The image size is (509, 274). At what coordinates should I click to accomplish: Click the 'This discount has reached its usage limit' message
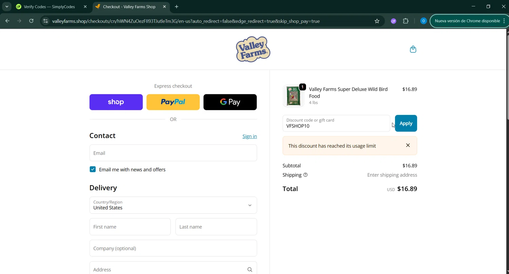click(x=332, y=146)
